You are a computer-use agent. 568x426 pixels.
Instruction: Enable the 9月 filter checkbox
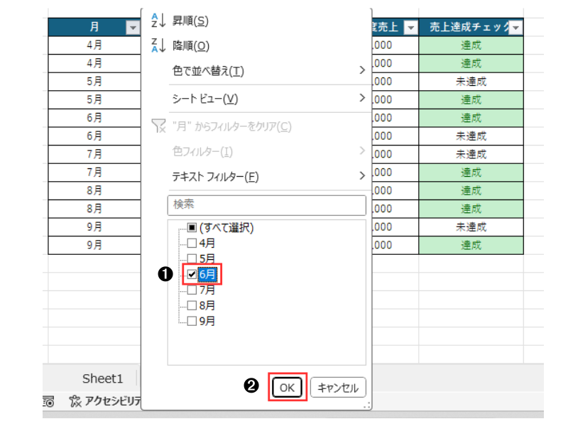pyautogui.click(x=192, y=320)
